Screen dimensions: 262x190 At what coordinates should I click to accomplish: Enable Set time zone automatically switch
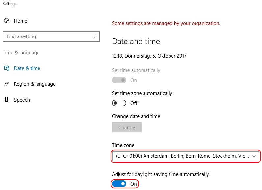(119, 103)
